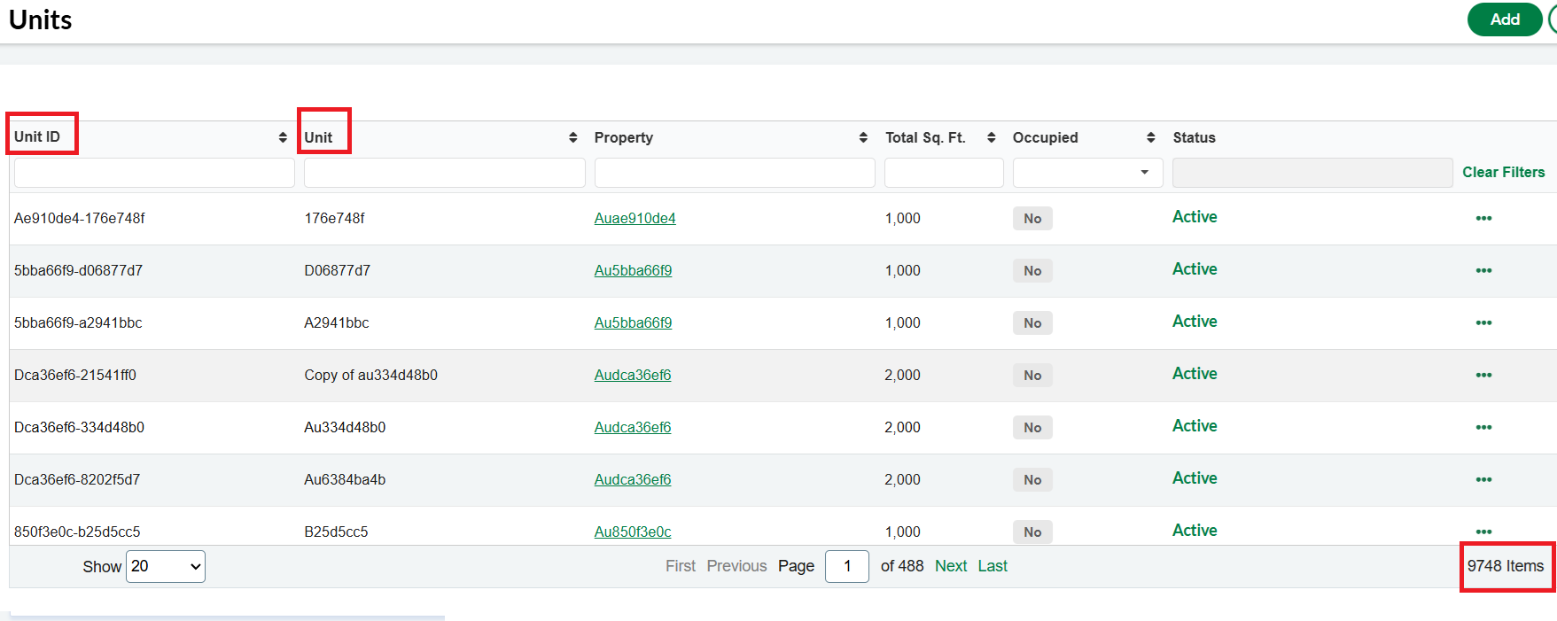Open Audca36ef6 link in Copy of au334d48b0 row
Screen dimensions: 1557x621
tap(633, 375)
